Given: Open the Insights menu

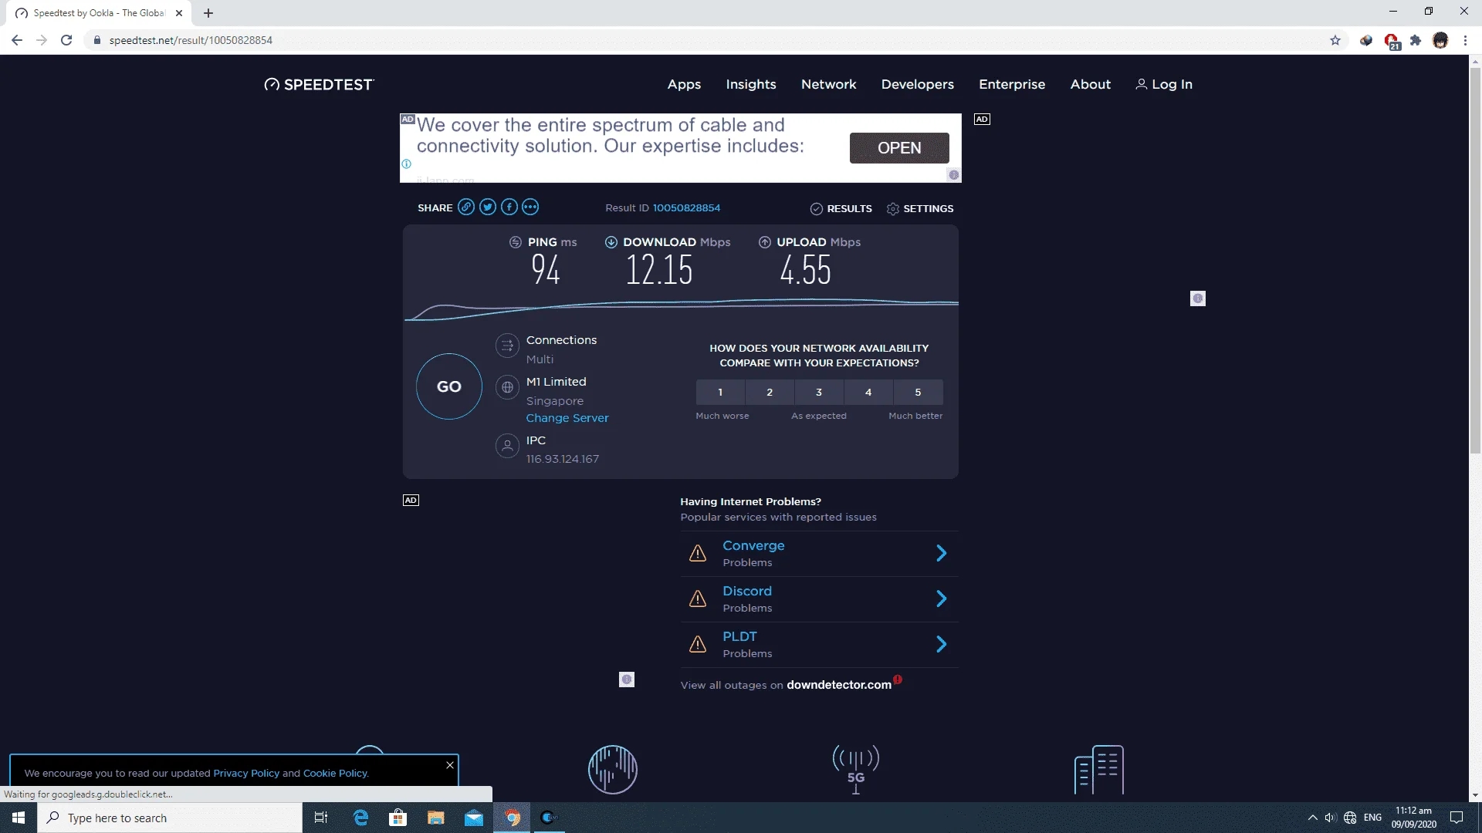Looking at the screenshot, I should coord(751,84).
